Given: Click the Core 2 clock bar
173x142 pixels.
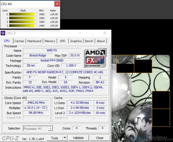Looking at the screenshot, I should pos(23,22).
